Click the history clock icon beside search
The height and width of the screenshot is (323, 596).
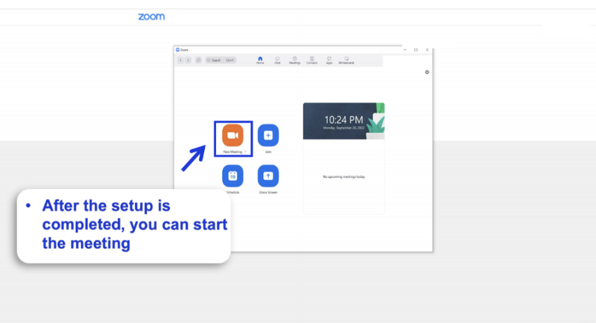(198, 60)
